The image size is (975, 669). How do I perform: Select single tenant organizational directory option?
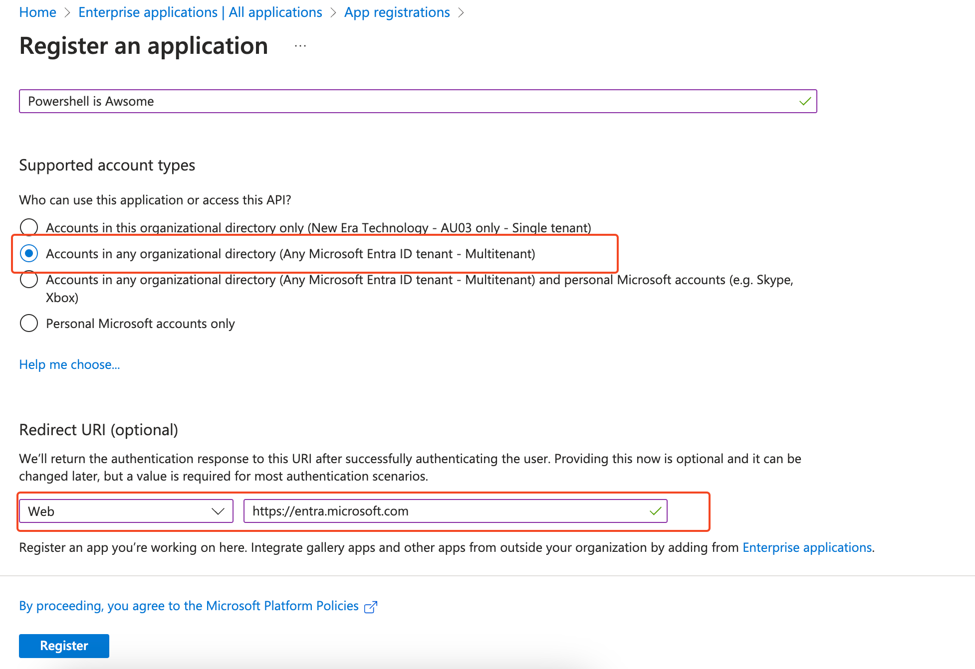click(29, 227)
